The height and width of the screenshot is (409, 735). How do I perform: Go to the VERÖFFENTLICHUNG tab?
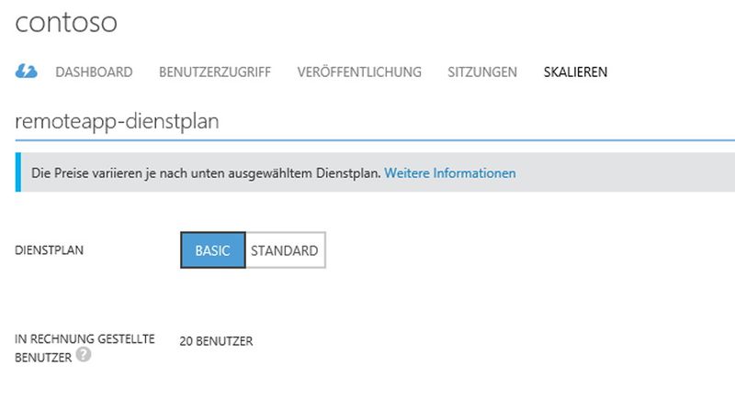359,72
